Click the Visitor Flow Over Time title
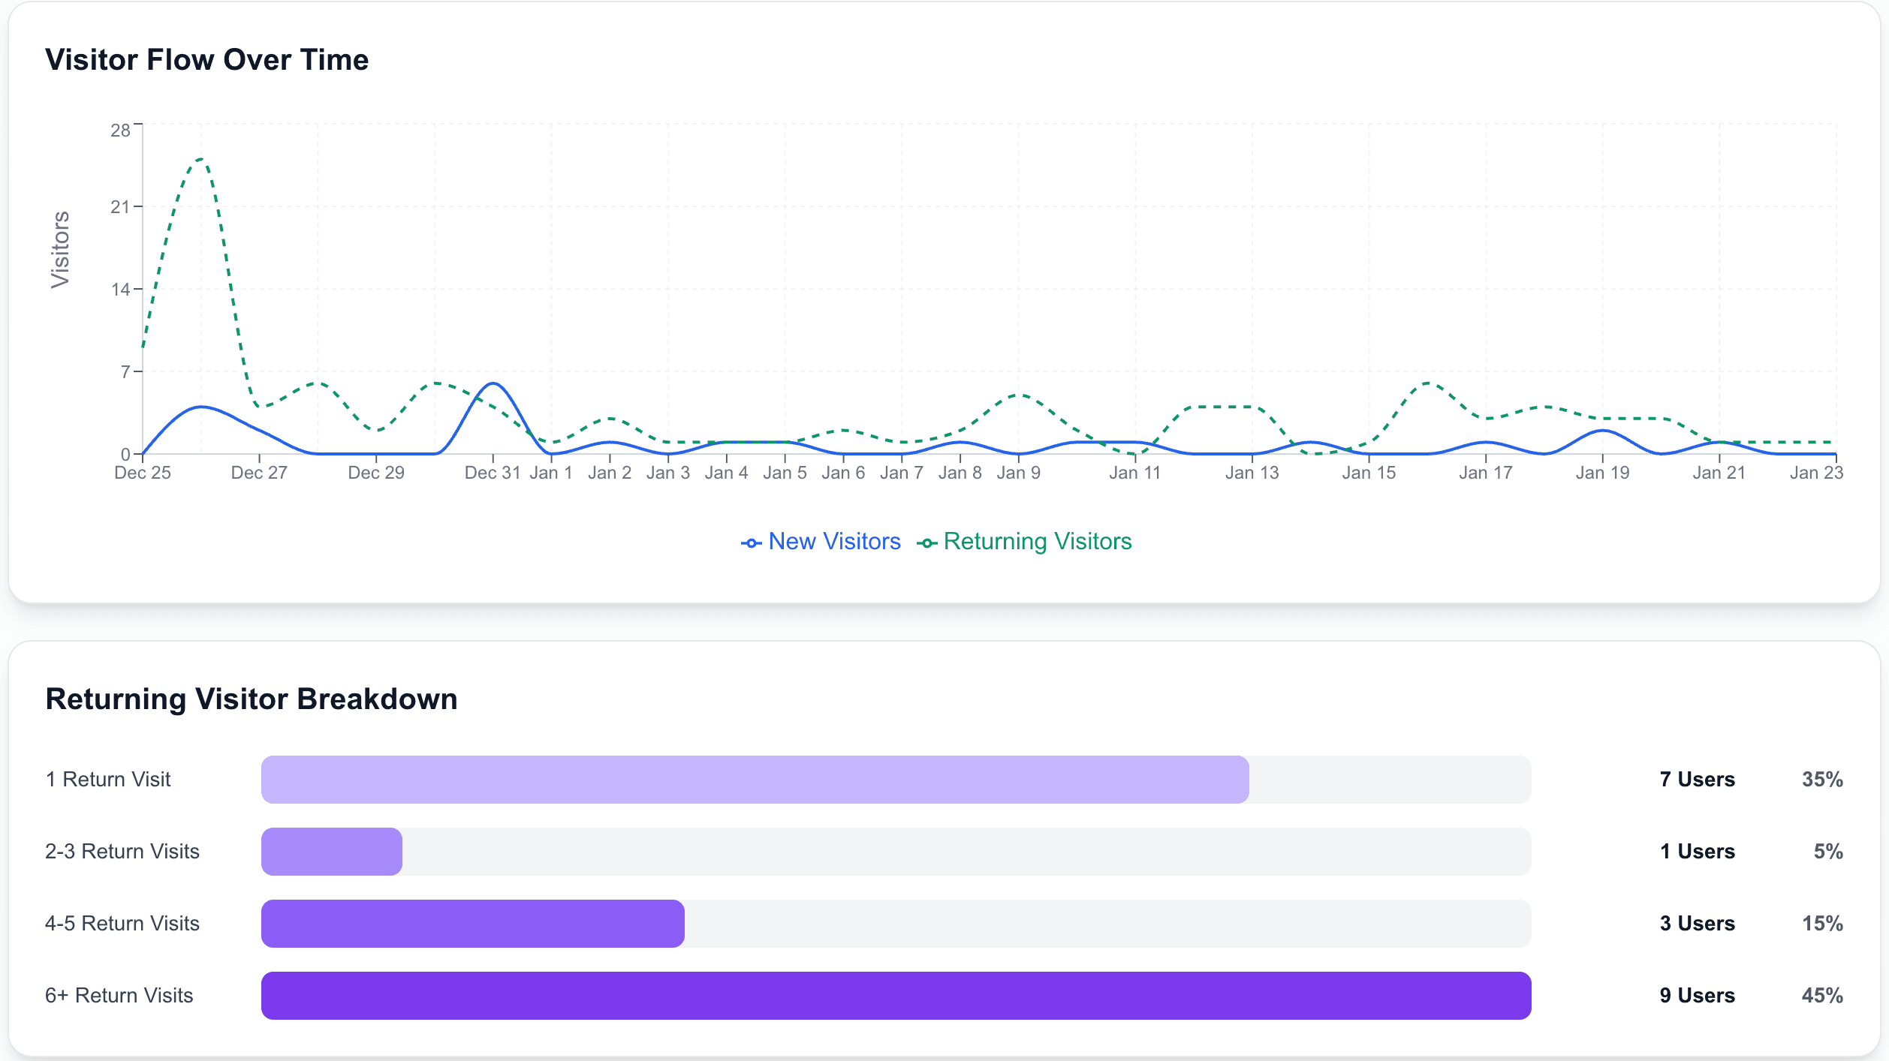This screenshot has width=1889, height=1061. (207, 59)
